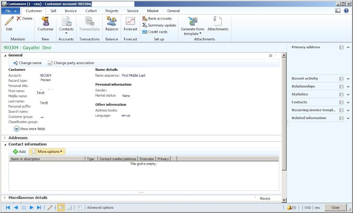
Task: Collapse the Primary address factbox
Action: pyautogui.click(x=348, y=47)
